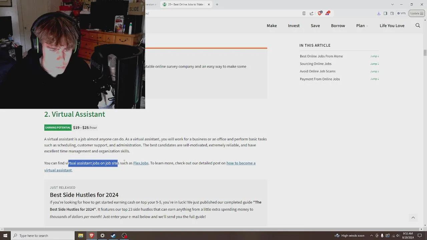Click the site search magnifier icon
The height and width of the screenshot is (240, 427).
(x=418, y=26)
